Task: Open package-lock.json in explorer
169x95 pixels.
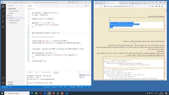Action: pos(15,20)
